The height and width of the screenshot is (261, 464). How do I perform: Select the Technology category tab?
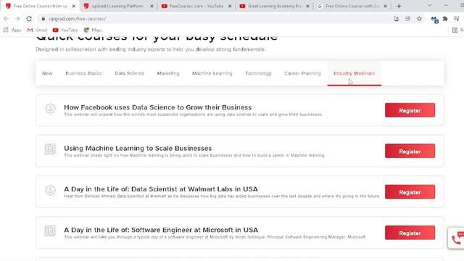click(x=258, y=73)
